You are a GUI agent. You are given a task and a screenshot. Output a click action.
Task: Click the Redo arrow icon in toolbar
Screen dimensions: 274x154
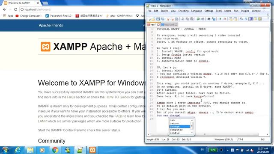pyautogui.click(x=203, y=19)
